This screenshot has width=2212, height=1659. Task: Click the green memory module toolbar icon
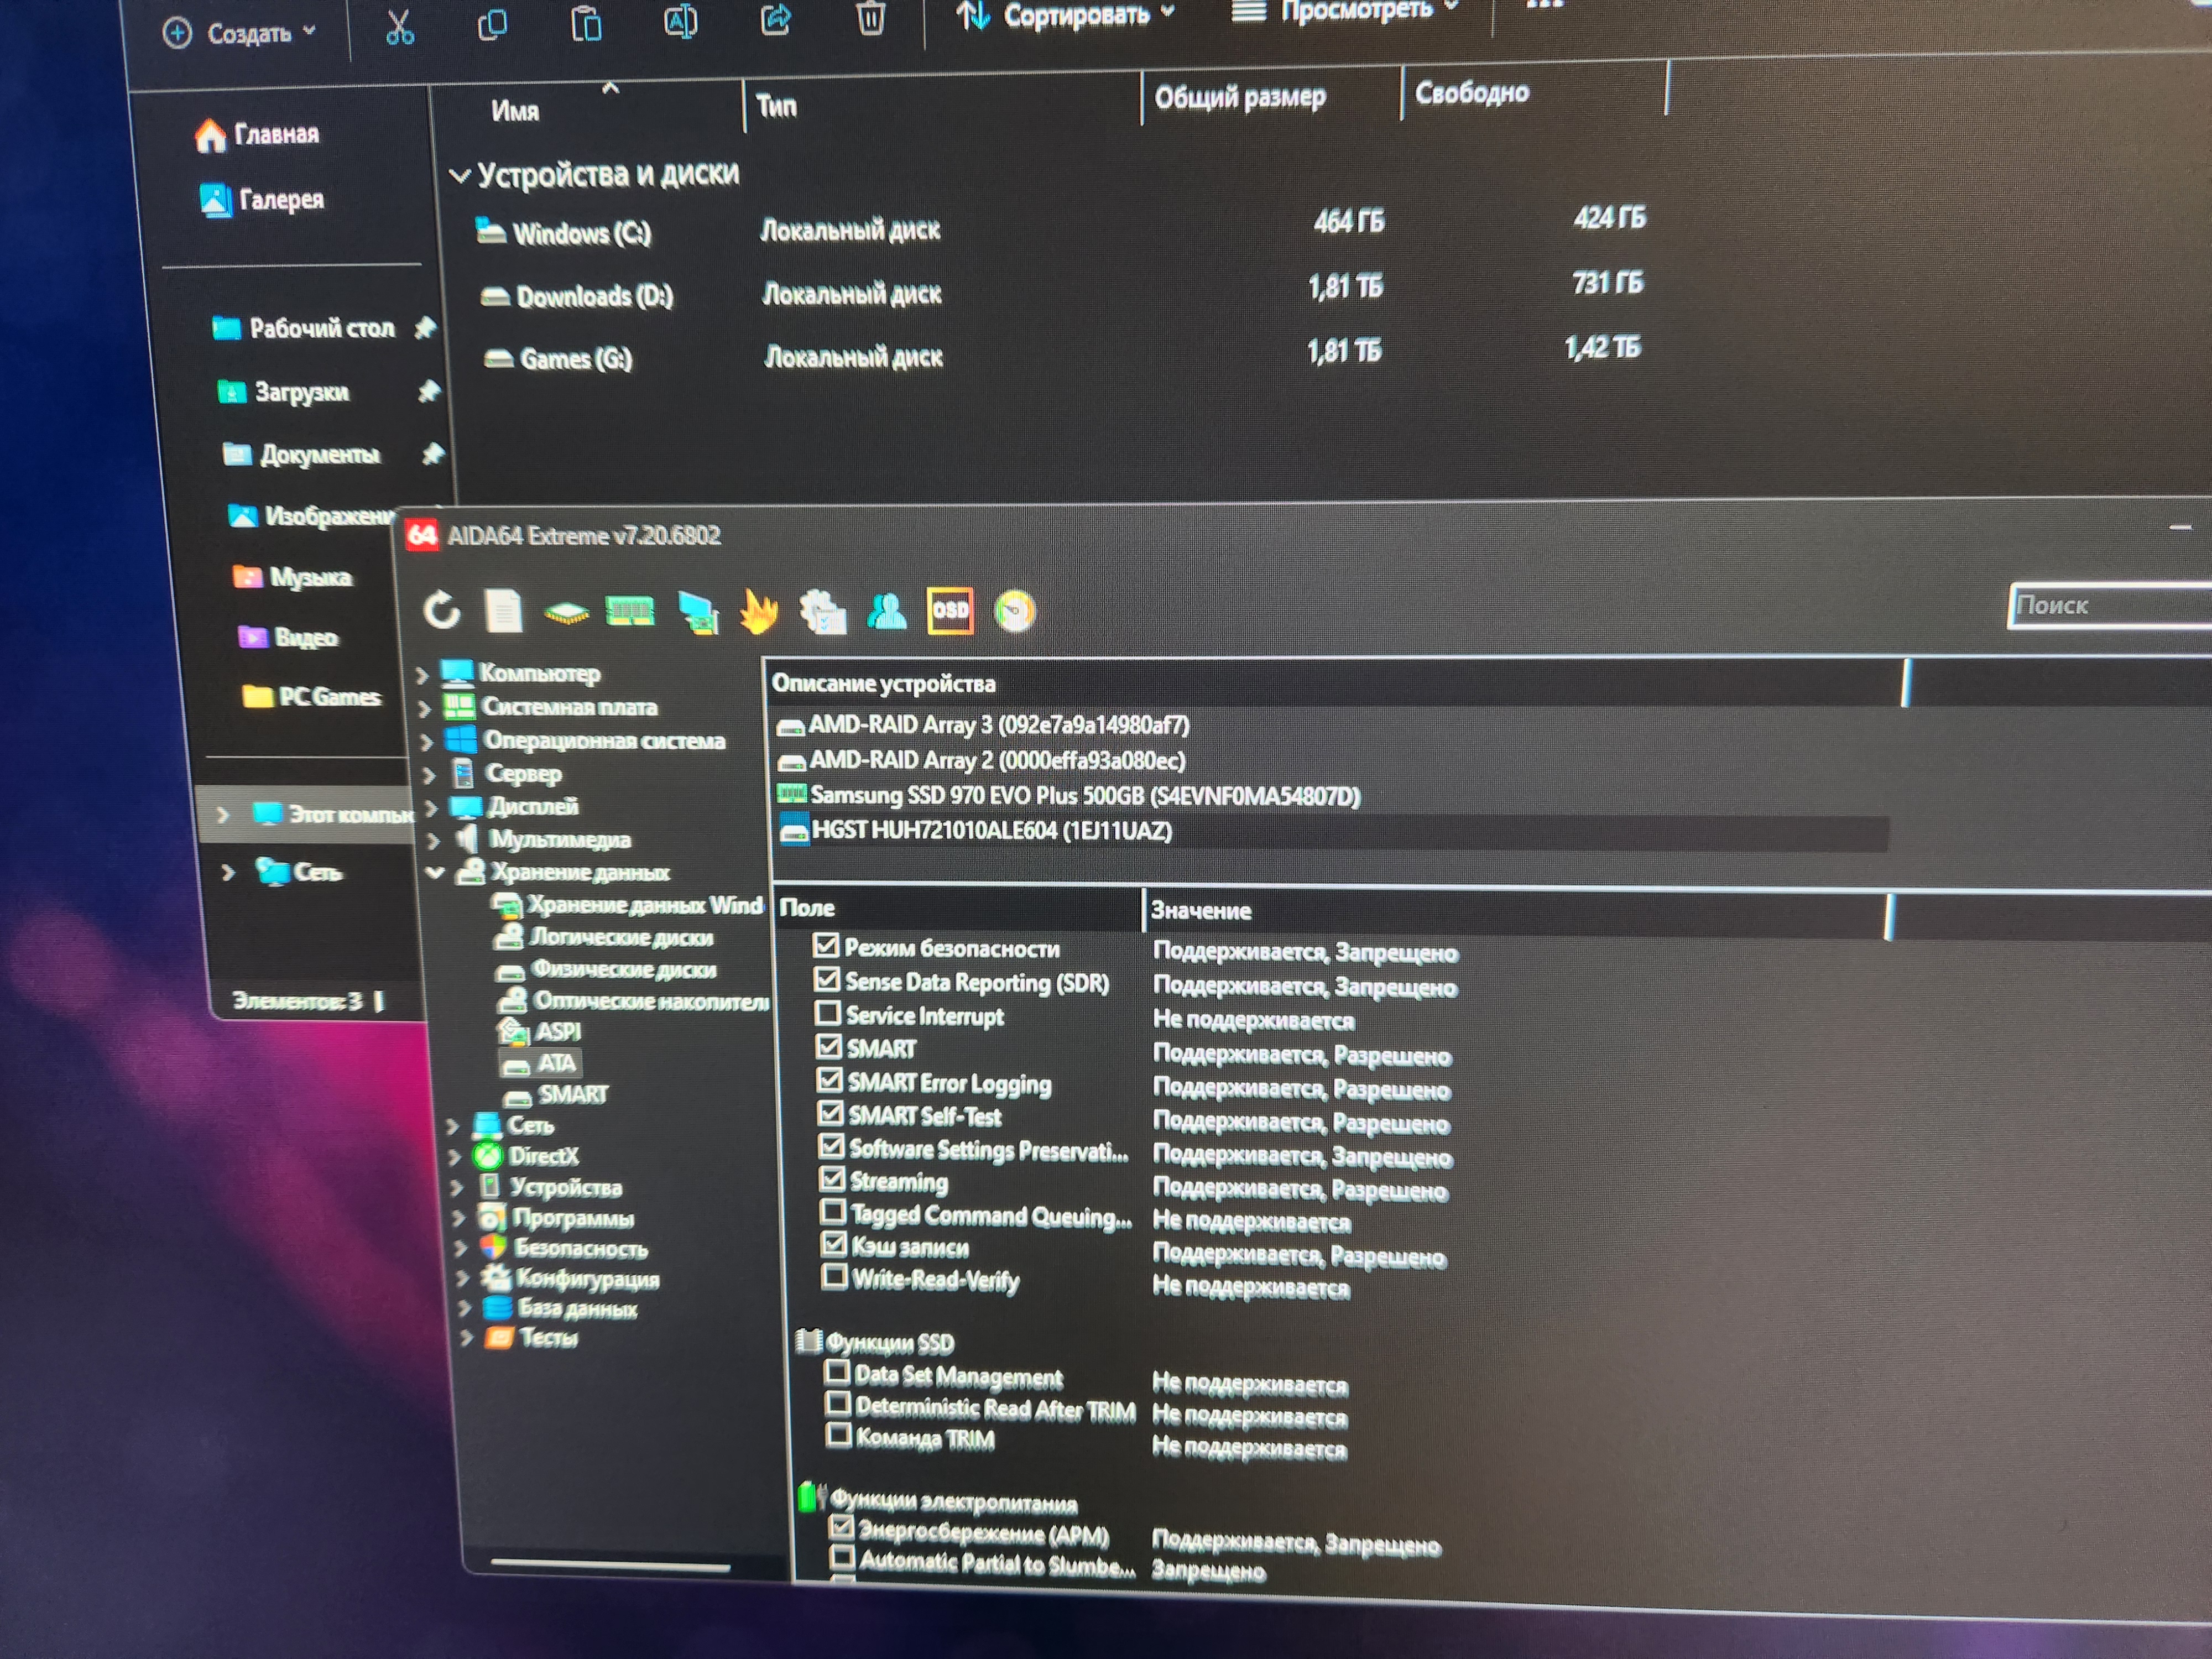click(630, 610)
